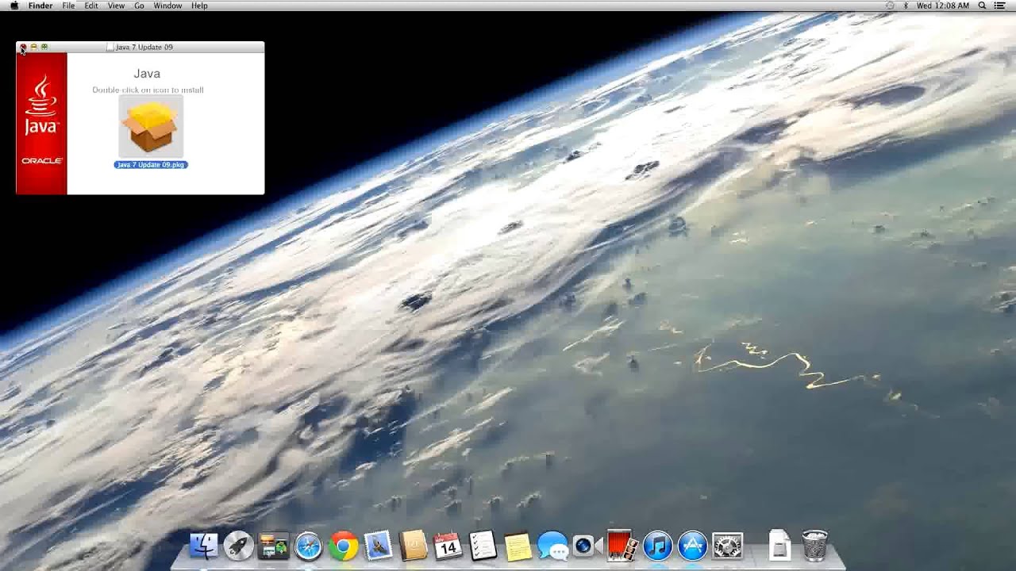Open Notification Center list icon

click(999, 6)
